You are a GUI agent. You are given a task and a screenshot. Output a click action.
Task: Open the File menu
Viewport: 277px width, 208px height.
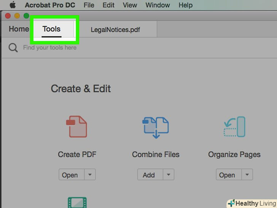89,5
